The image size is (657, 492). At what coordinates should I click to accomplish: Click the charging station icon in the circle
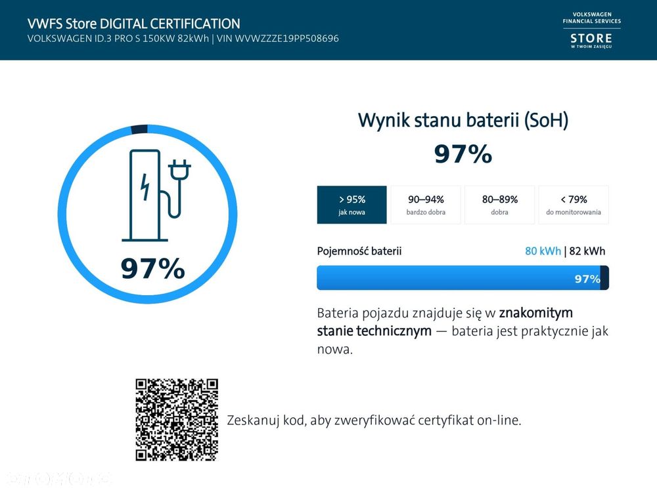point(156,195)
